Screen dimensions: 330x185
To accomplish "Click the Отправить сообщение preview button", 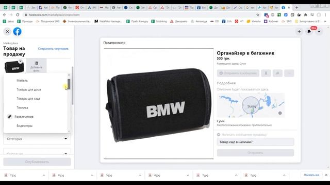I will [x=238, y=73].
